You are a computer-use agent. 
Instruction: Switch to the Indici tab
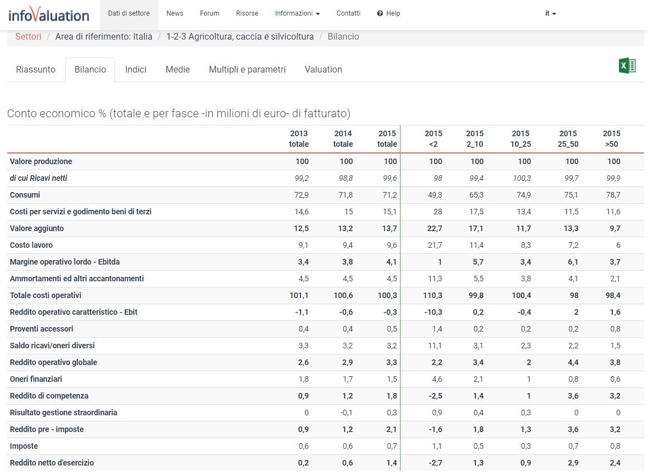point(136,69)
